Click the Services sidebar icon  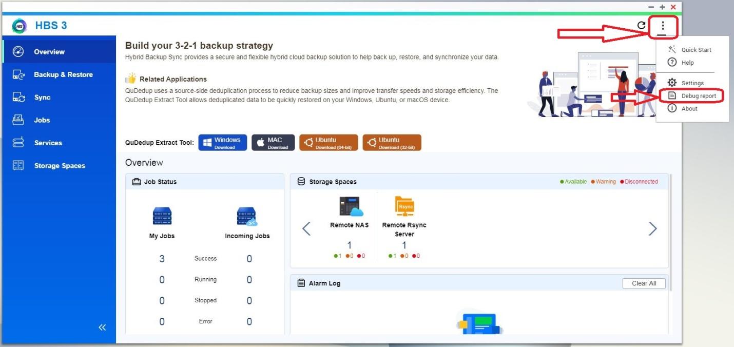(18, 143)
